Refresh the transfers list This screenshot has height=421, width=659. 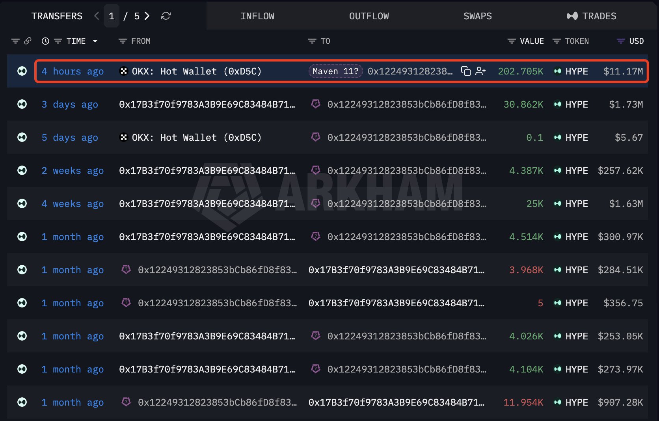point(166,16)
